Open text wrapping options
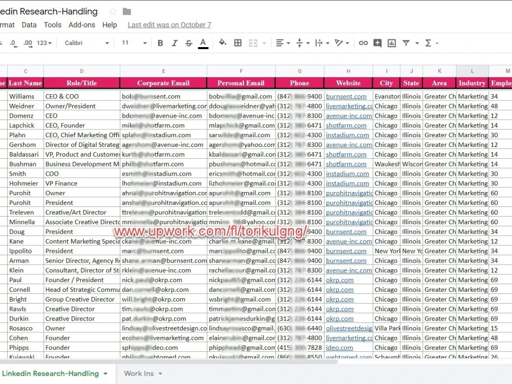Image resolution: width=512 pixels, height=384 pixels. (x=322, y=43)
